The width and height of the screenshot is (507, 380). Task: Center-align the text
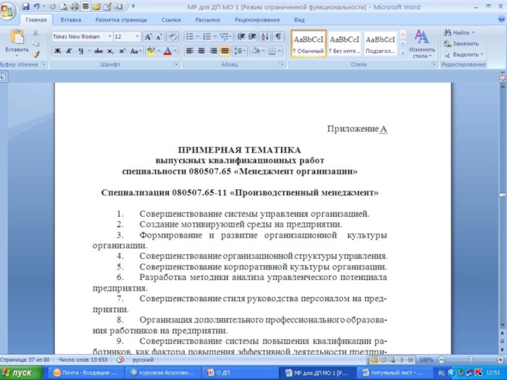tap(202, 51)
